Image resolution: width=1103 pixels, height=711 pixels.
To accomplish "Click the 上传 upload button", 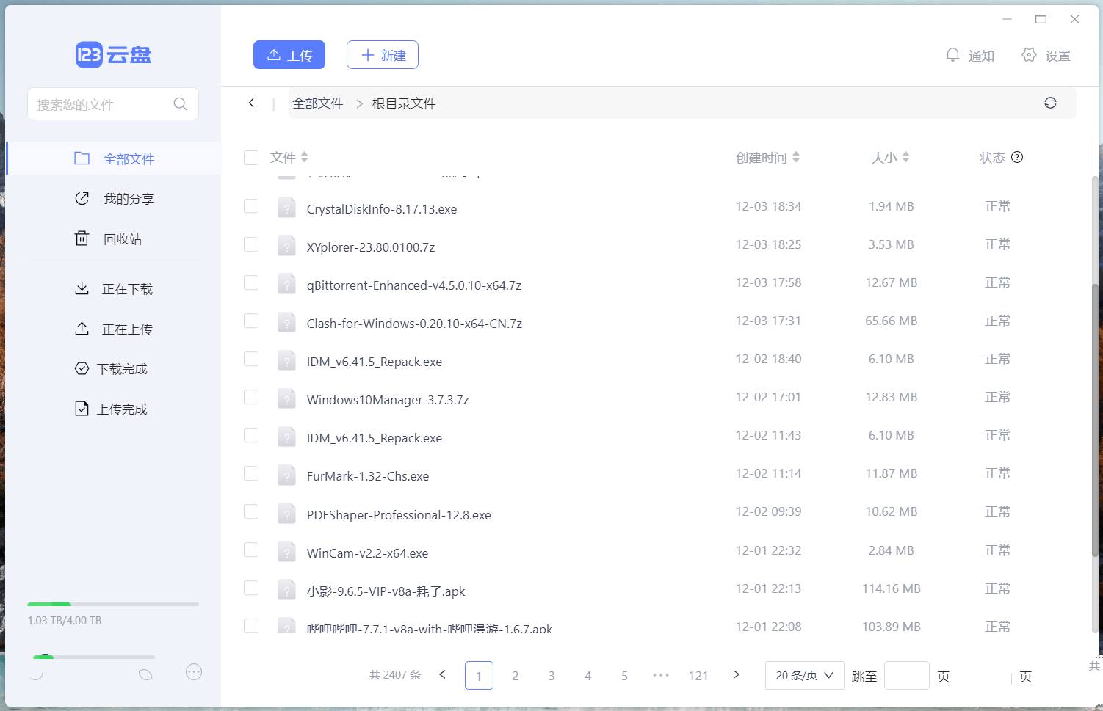I will (x=289, y=55).
